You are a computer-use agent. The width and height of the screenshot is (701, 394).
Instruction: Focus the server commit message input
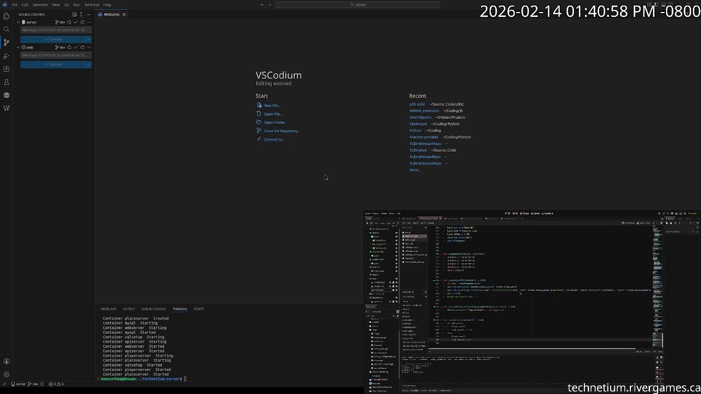pos(56,30)
